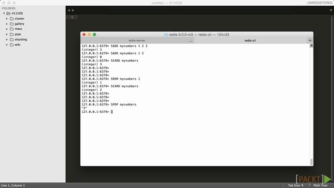Click Line 1, Column 1 status
This screenshot has height=188, width=334.
13,185
